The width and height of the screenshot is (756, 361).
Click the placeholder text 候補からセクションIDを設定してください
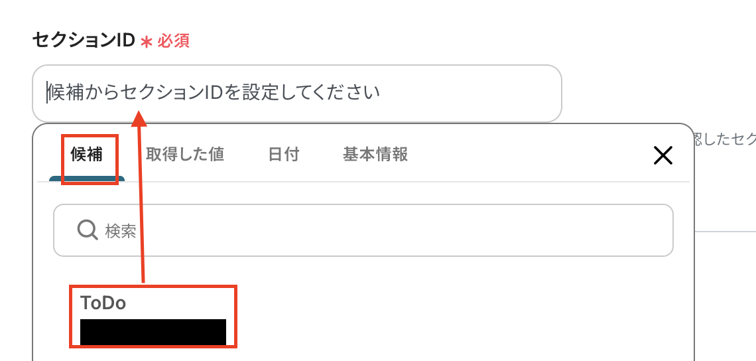214,92
